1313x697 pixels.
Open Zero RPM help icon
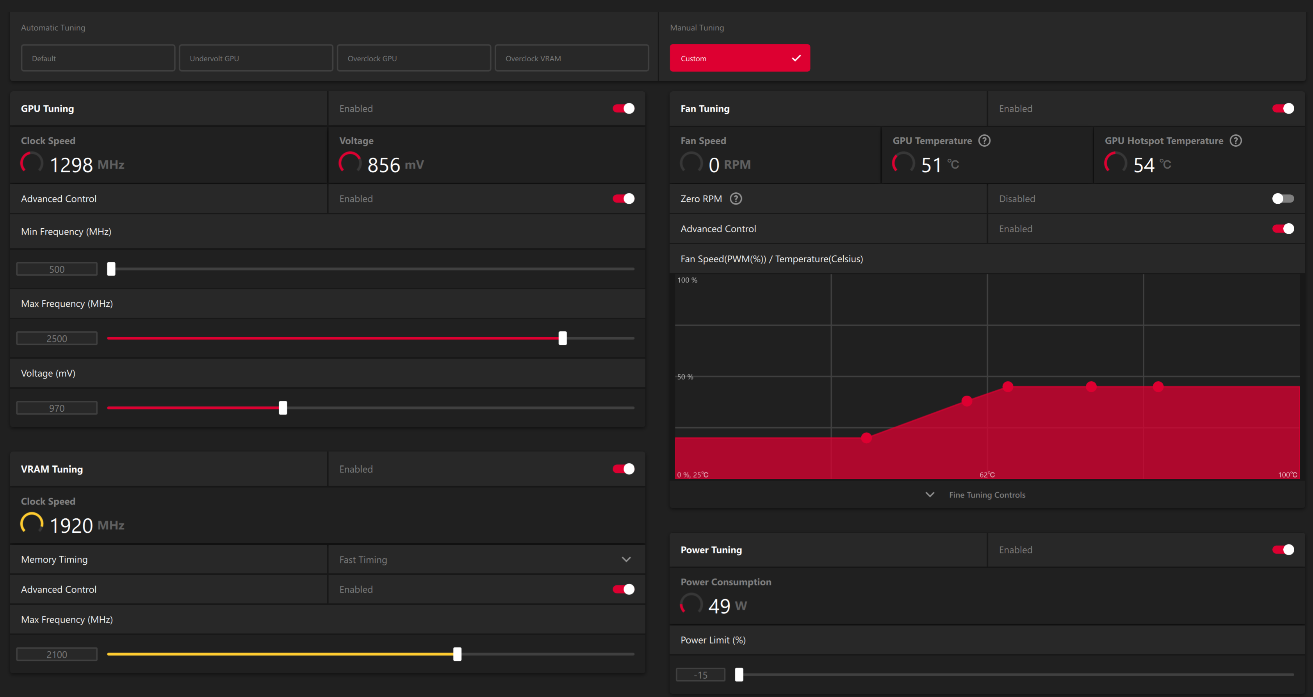pos(736,199)
